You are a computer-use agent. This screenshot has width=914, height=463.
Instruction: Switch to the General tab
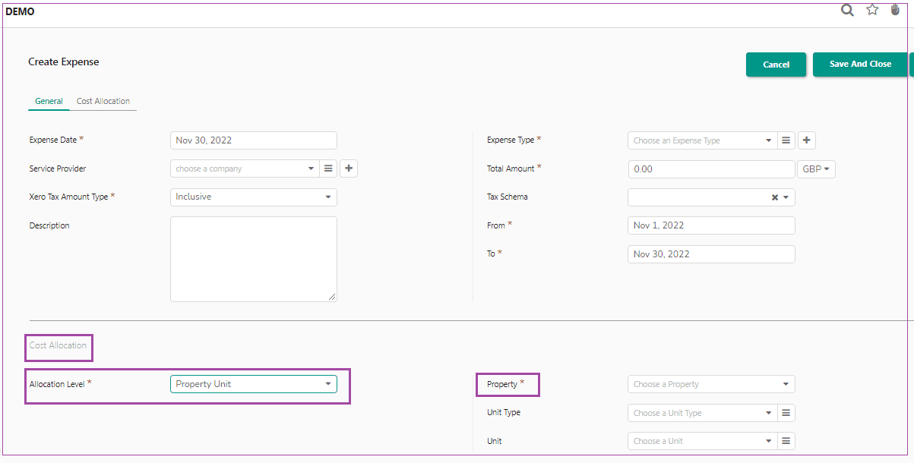[49, 101]
